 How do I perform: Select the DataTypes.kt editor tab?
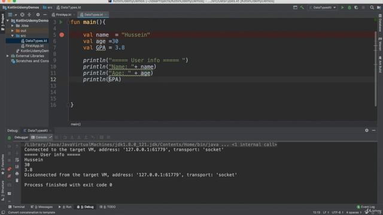(93, 14)
